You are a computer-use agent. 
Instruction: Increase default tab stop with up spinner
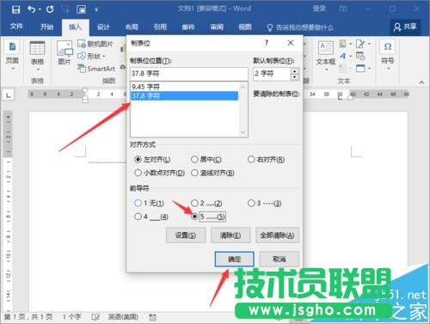pyautogui.click(x=295, y=71)
